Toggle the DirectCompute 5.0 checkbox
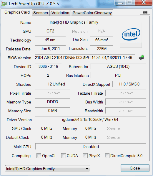Image resolution: width=153 pixels, height=176 pixels. click(107, 156)
